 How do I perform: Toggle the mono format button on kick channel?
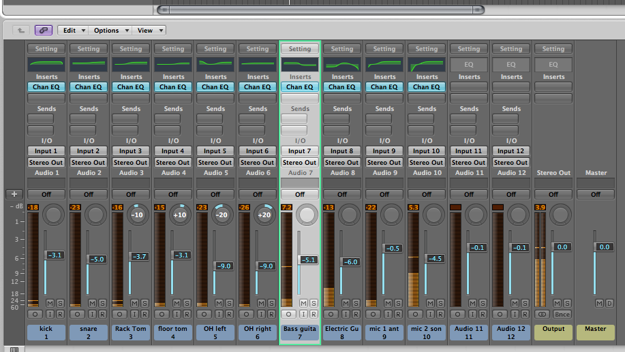click(x=35, y=314)
